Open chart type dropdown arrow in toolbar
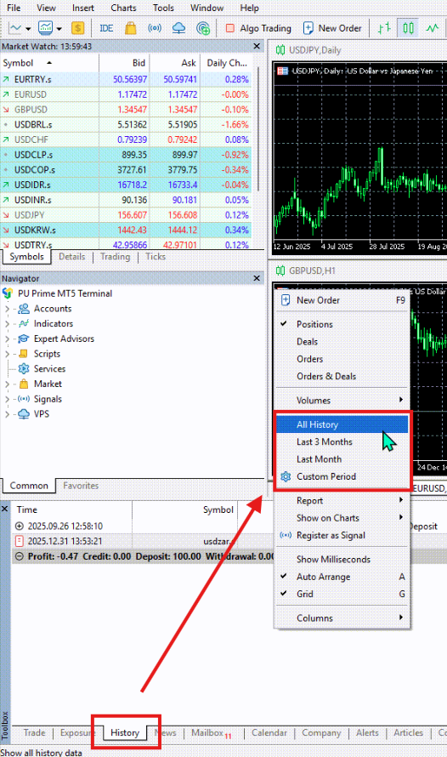 pos(28,28)
